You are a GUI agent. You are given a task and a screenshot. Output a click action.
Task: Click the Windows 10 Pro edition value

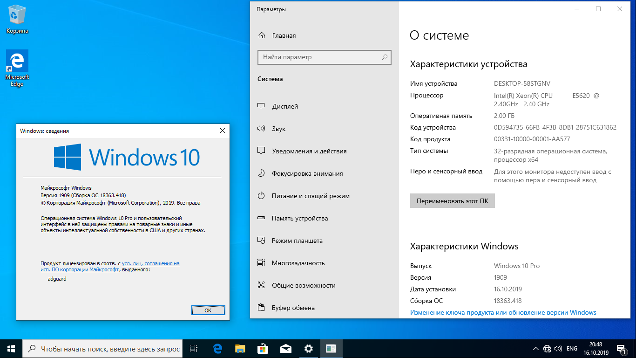(517, 266)
